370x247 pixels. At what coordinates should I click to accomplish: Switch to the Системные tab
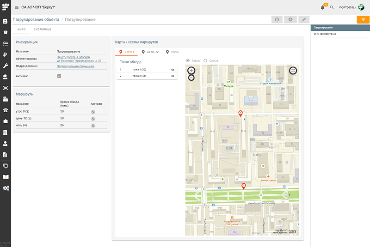click(x=42, y=29)
